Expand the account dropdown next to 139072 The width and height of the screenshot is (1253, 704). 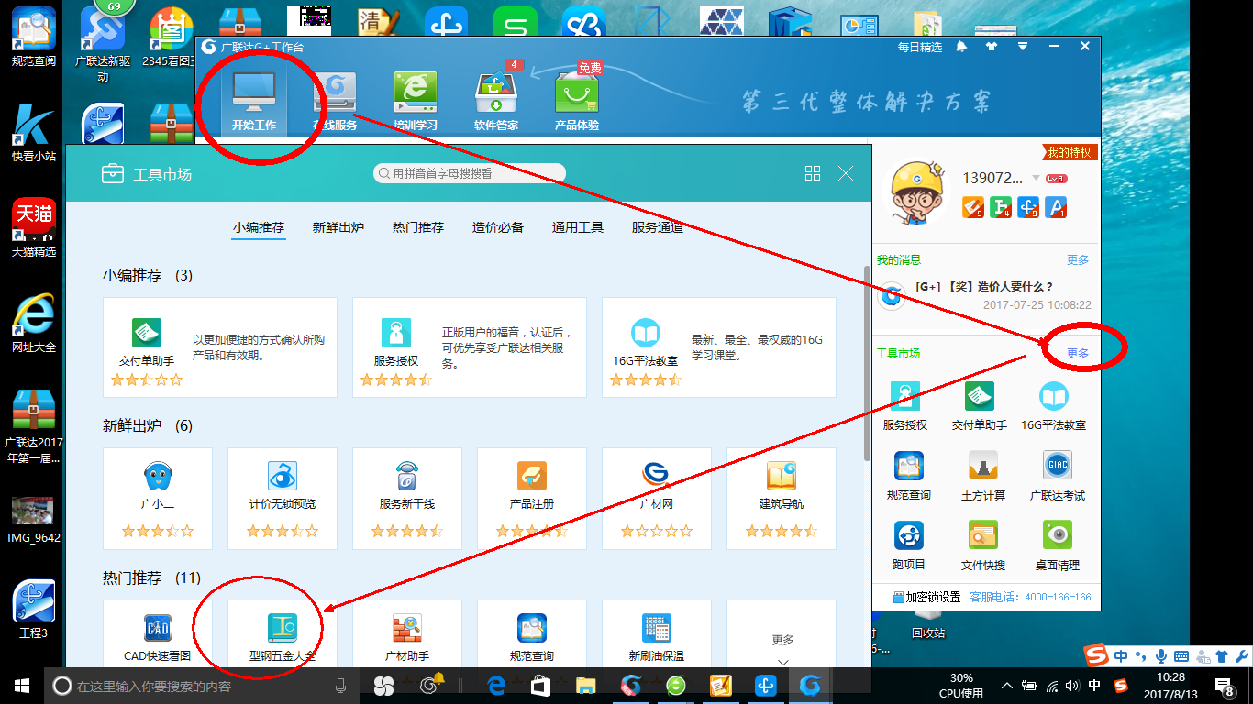coord(1037,178)
